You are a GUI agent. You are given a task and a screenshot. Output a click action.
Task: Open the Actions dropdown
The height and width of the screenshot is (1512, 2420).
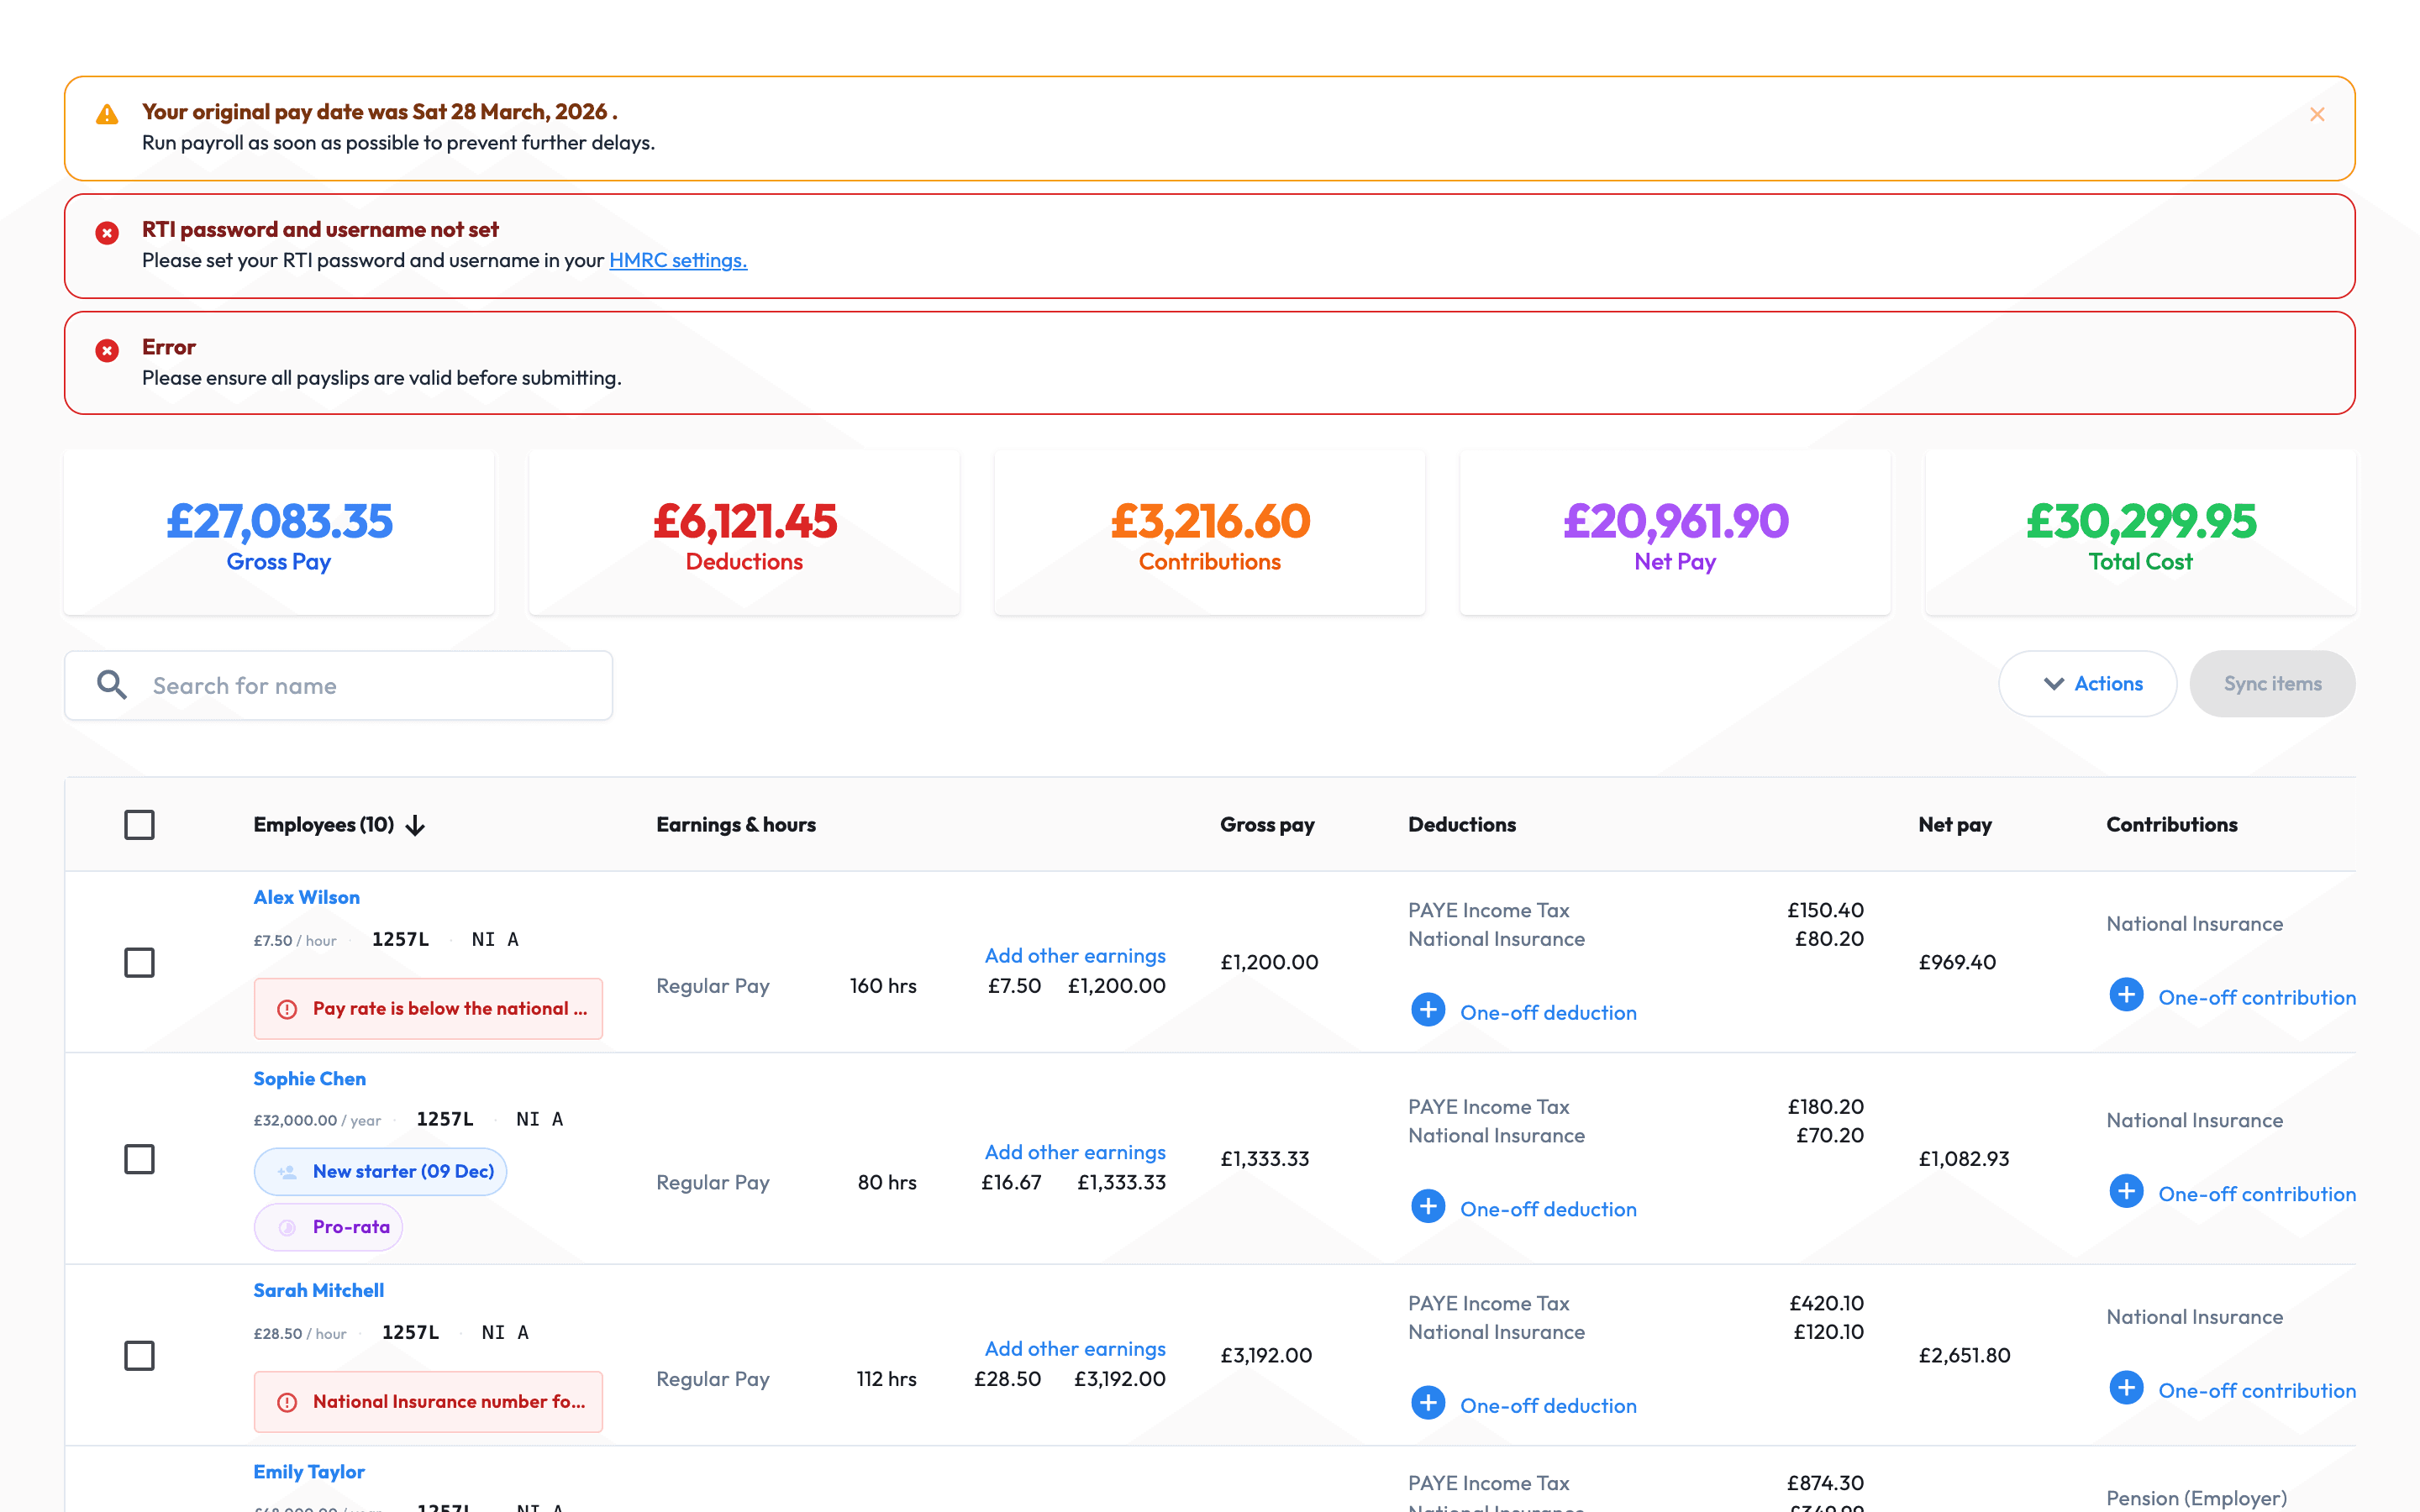2087,684
